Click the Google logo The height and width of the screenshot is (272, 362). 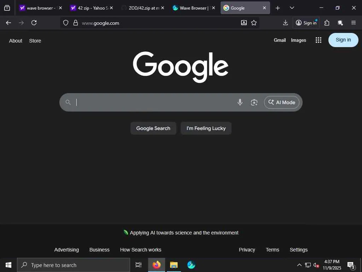181,67
